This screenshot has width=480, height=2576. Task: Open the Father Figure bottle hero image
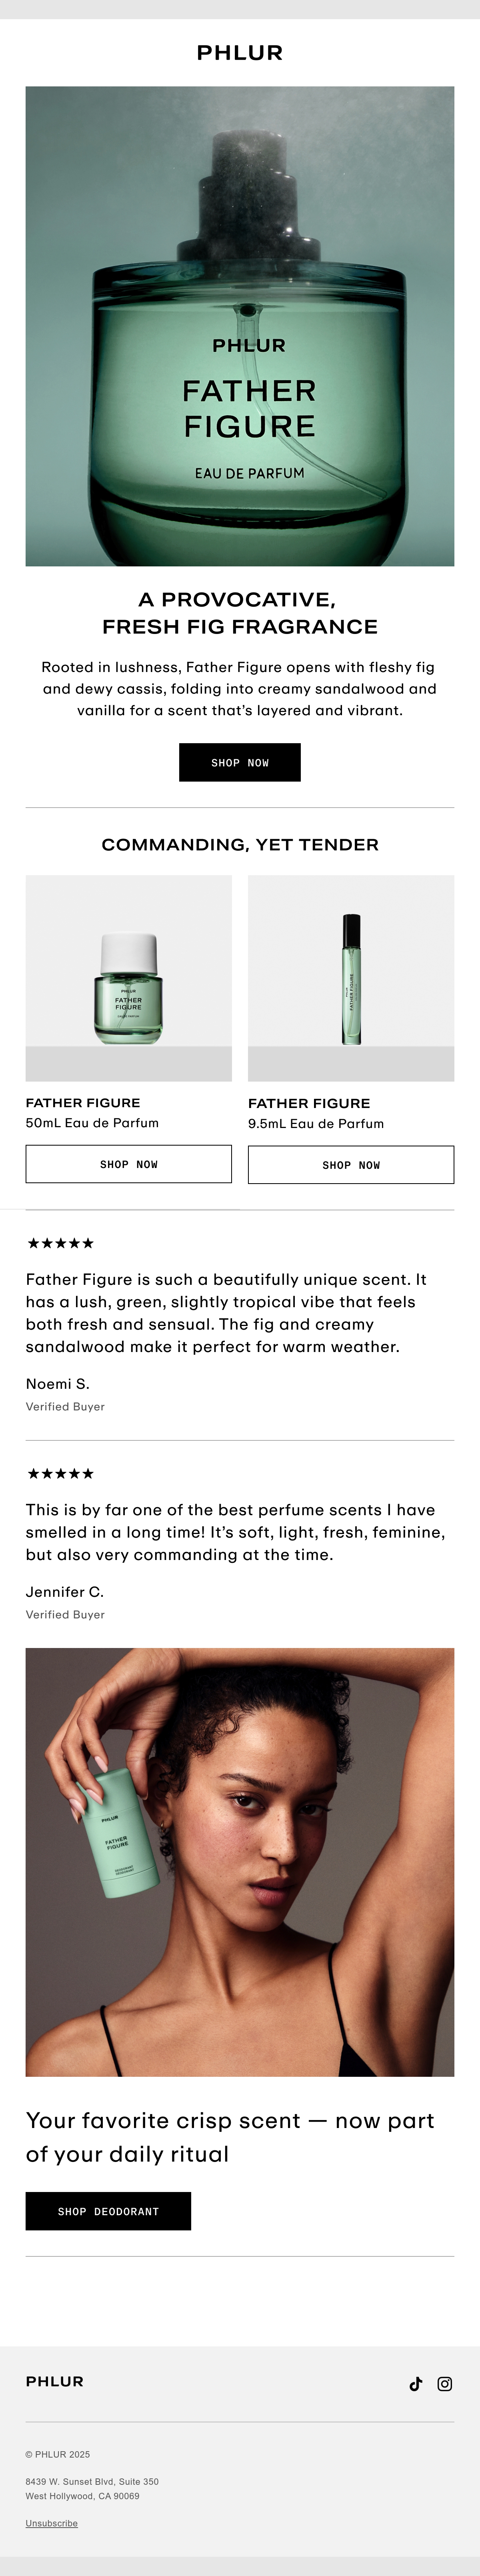[x=240, y=326]
